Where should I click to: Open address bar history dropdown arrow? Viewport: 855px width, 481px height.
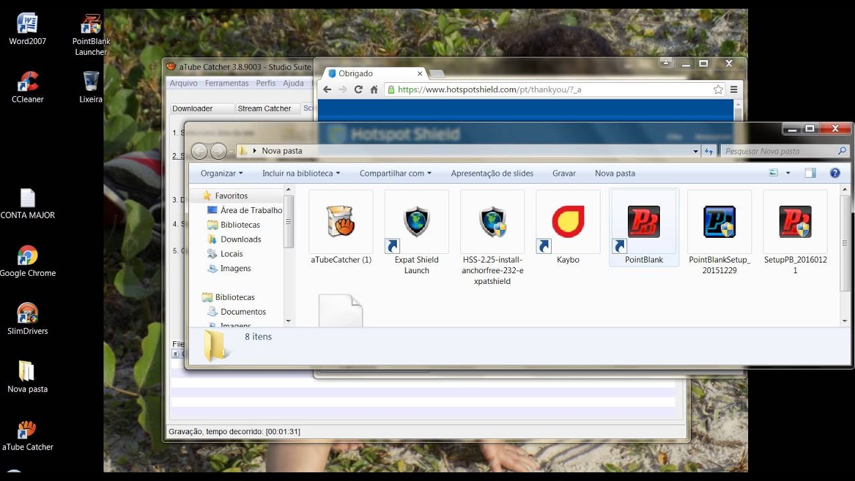(696, 151)
